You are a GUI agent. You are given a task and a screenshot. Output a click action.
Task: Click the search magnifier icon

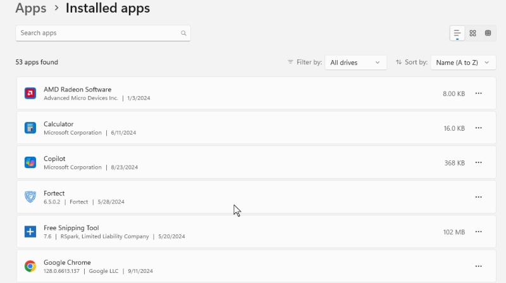pyautogui.click(x=183, y=33)
